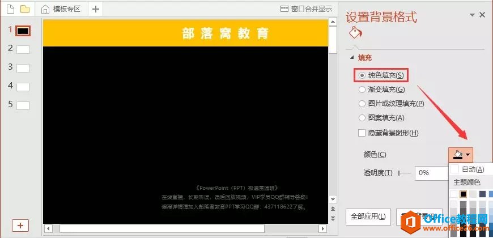Pick the light gray theme color swatch
Viewport: 493px width, 238px height.
473,194
